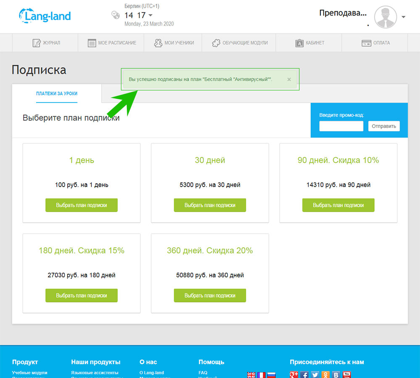The height and width of the screenshot is (378, 420).
Task: Select the Платежи за уроки tab
Action: click(x=57, y=93)
